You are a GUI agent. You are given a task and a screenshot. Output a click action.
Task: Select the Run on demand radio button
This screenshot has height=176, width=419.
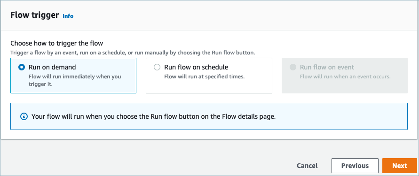[x=21, y=67]
